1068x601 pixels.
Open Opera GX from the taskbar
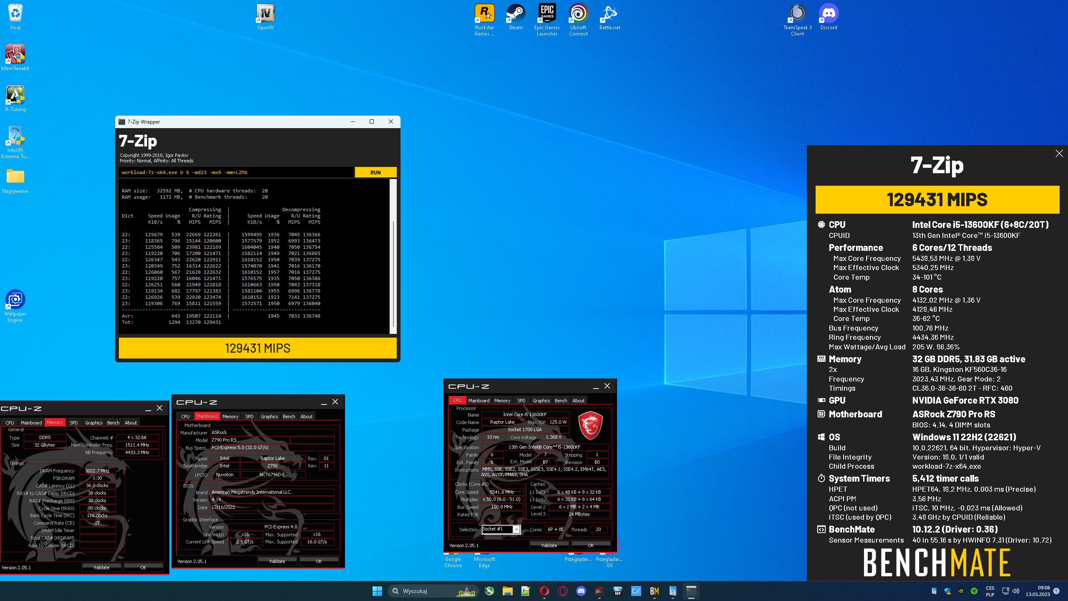pos(563,591)
